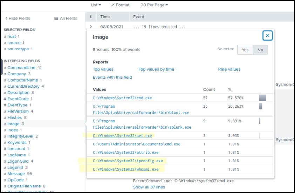
Task: Click the info column icon
Action: click(x=91, y=17)
